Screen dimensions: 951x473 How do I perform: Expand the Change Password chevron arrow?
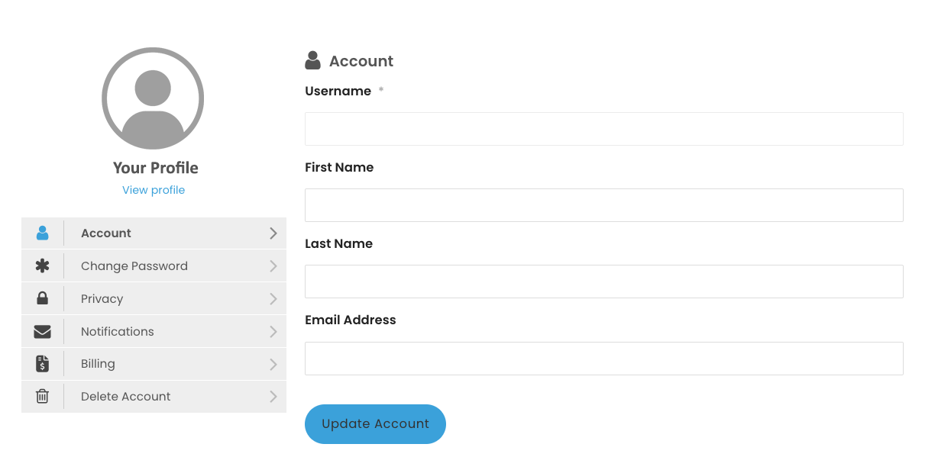tap(273, 266)
